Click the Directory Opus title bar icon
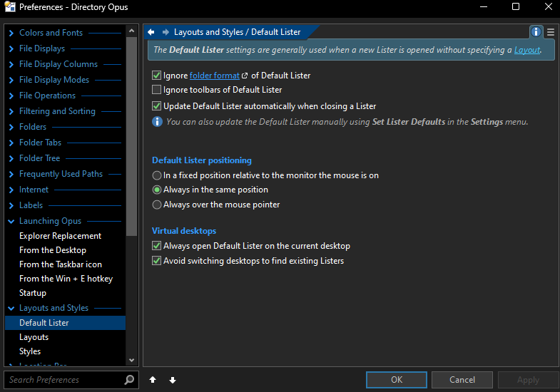Image resolution: width=560 pixels, height=392 pixels. (x=10, y=7)
